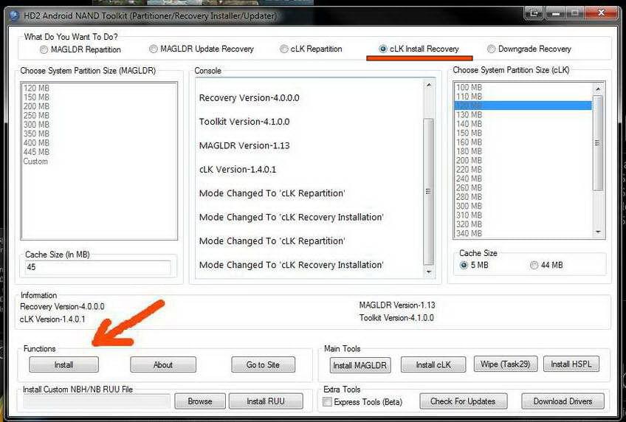
Task: Enable the Express Tools (Beta) checkbox
Action: click(x=328, y=402)
